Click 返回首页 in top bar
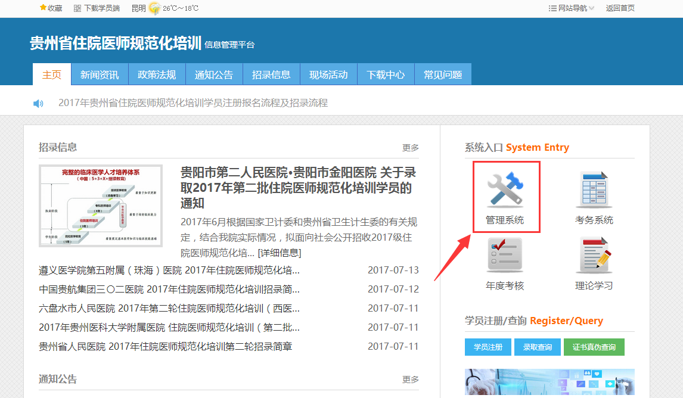Image resolution: width=683 pixels, height=398 pixels. (620, 8)
